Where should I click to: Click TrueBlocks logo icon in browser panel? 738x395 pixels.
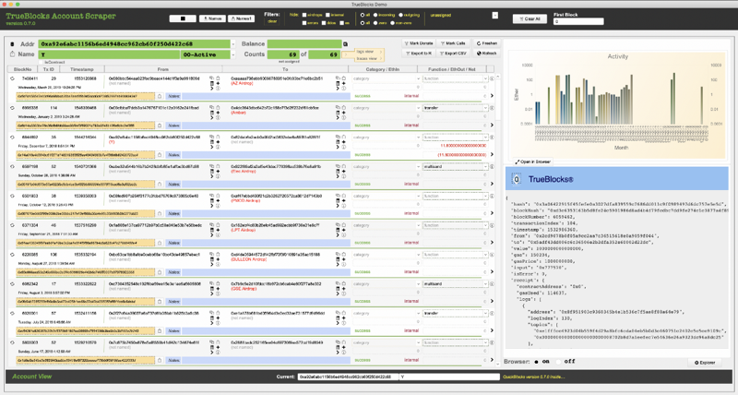pos(517,179)
